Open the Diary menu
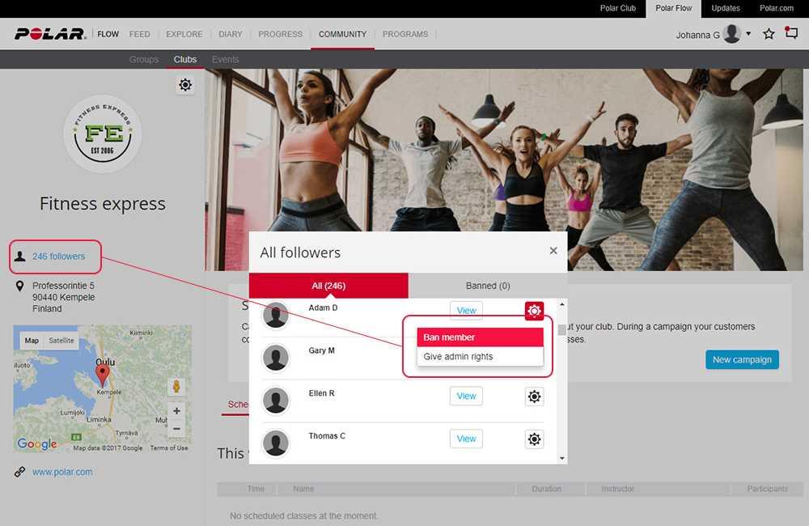Viewport: 809px width, 526px height. pos(230,34)
